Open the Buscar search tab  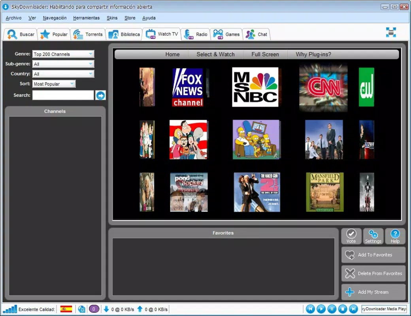(20, 34)
